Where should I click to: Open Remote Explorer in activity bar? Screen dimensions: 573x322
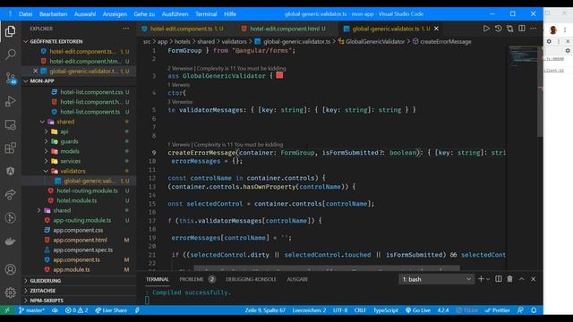[x=10, y=124]
